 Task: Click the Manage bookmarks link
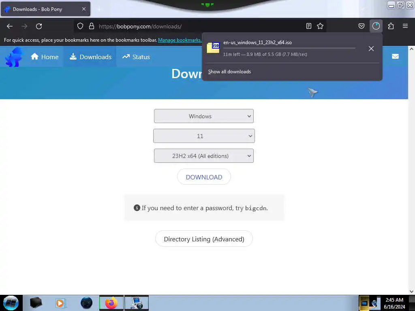coord(180,40)
